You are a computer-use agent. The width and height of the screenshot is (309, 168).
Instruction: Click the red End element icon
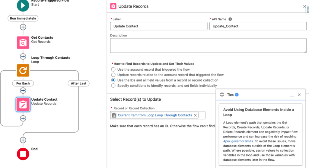[23, 154]
